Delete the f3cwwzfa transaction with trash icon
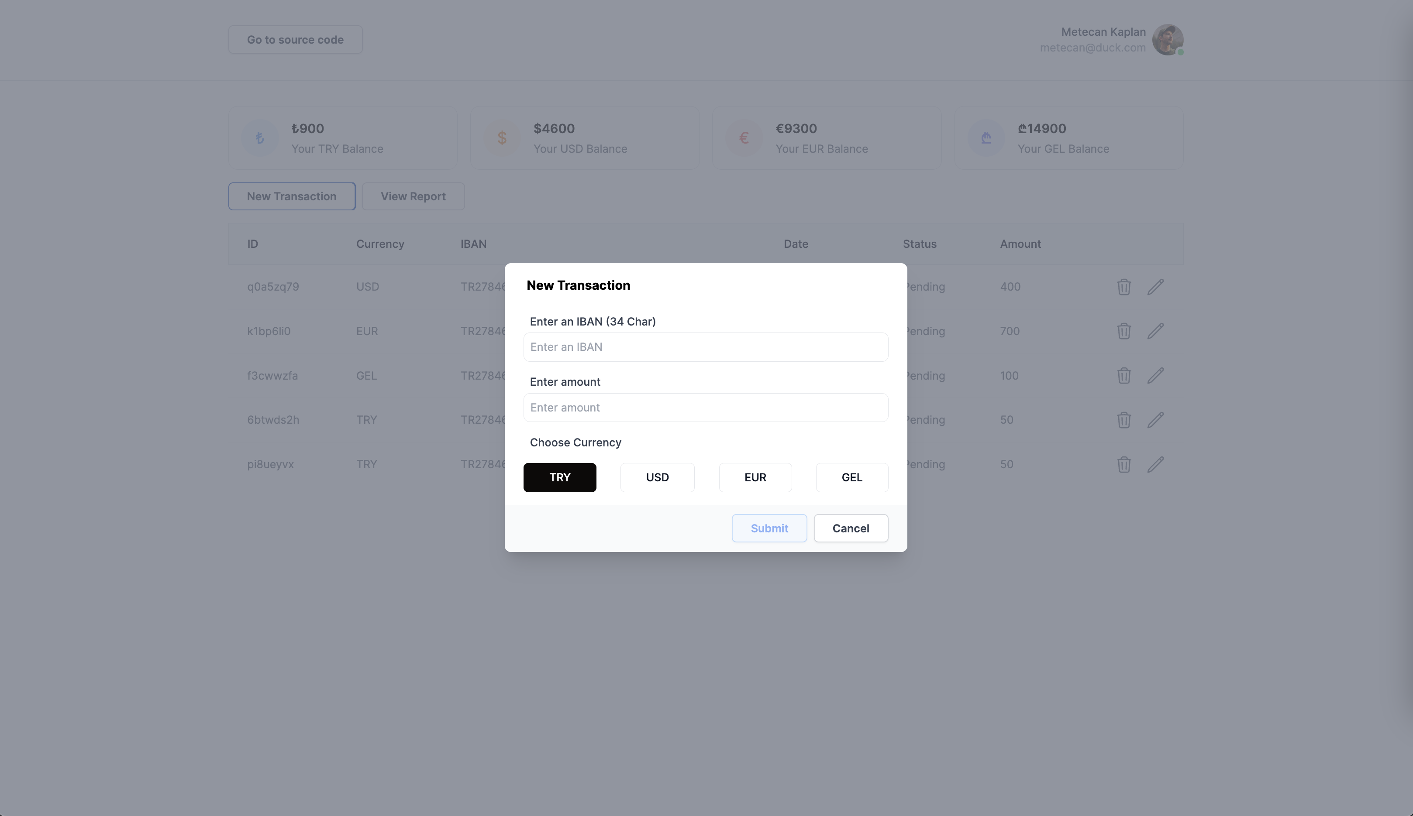Screen dimensions: 1413x816 1124,376
